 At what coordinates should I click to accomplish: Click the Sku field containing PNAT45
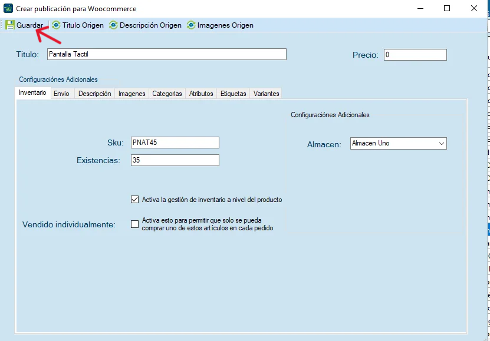(x=175, y=143)
